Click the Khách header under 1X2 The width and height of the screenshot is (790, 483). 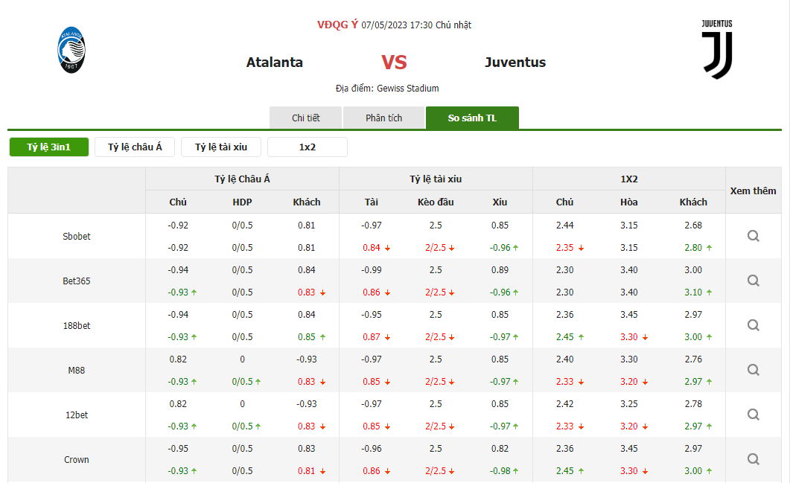click(x=693, y=202)
